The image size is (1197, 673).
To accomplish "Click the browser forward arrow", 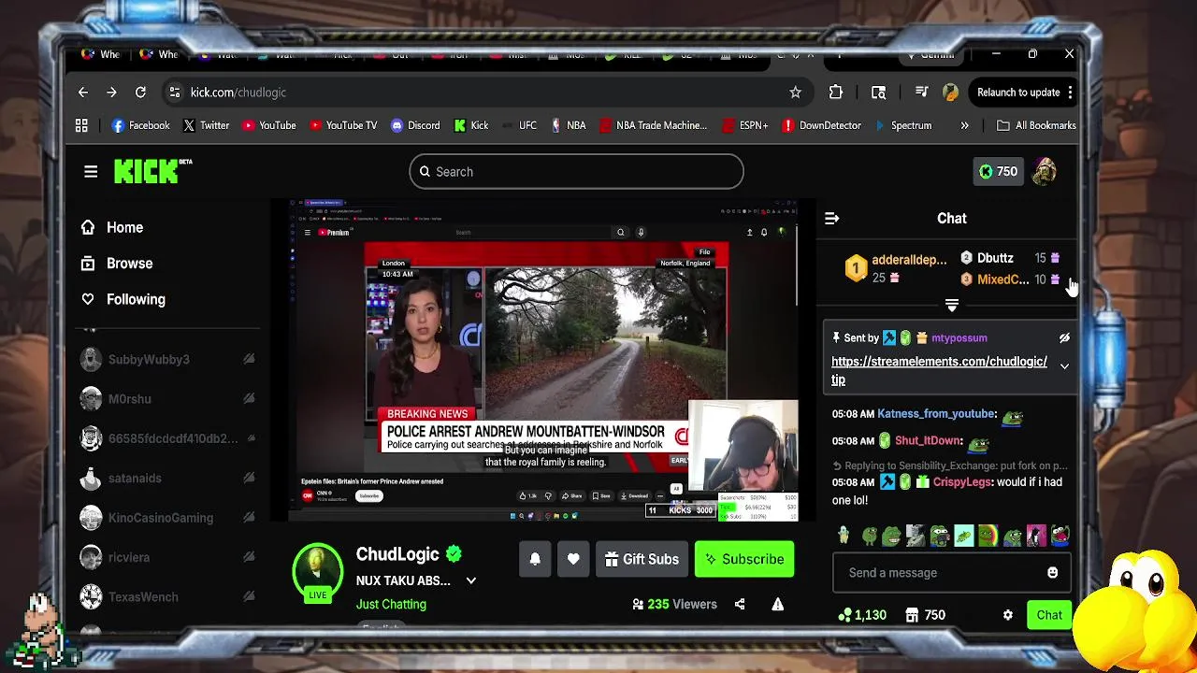I will 111,93.
